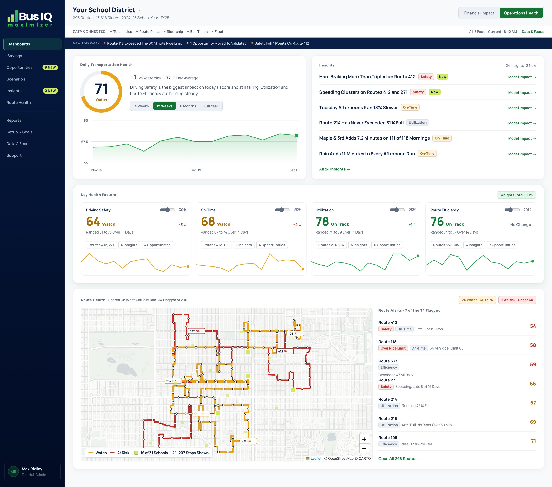Click the 105 route marker on map
Screen dimensions: 552x487
pos(295,334)
